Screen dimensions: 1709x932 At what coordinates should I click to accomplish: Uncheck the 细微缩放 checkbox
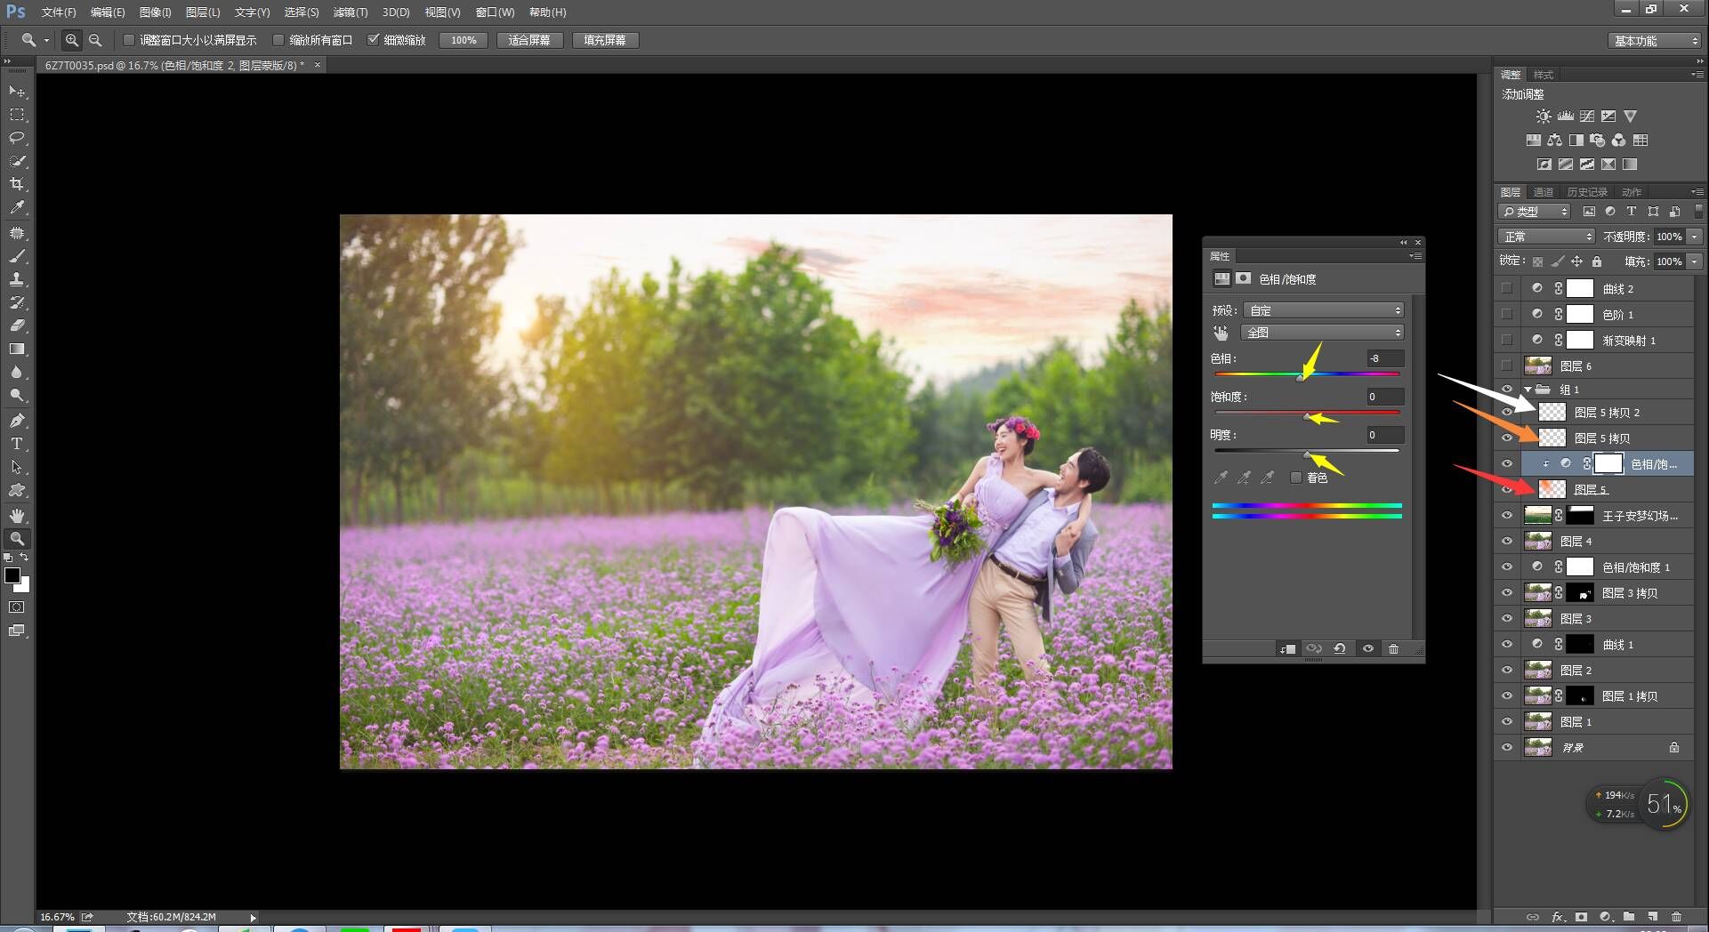pos(374,40)
